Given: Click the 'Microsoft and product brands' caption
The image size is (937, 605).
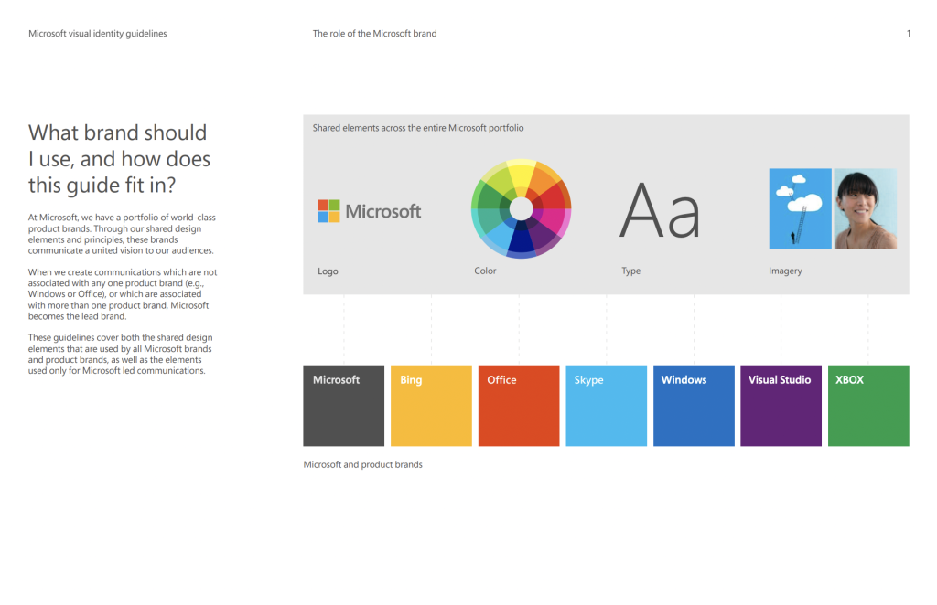Looking at the screenshot, I should click(x=362, y=464).
